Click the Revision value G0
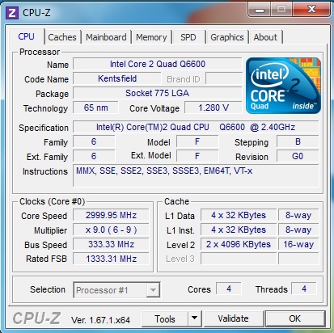334x333 pixels. (298, 156)
